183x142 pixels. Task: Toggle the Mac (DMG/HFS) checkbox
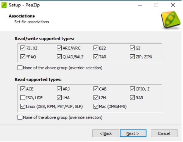pyautogui.click(x=96, y=106)
